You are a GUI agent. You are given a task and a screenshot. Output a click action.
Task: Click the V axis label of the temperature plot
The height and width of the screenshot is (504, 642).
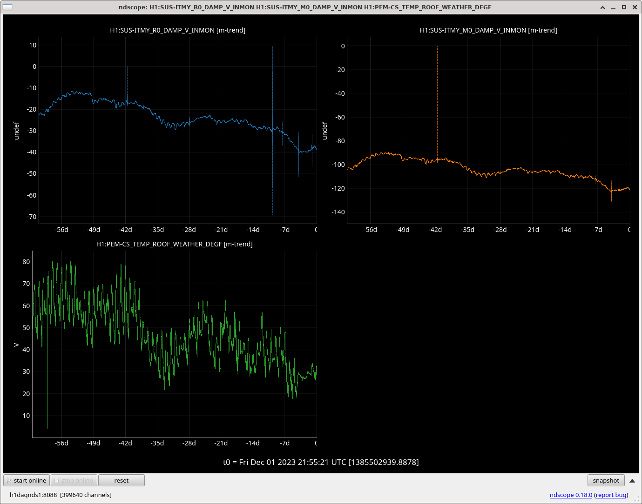16,345
